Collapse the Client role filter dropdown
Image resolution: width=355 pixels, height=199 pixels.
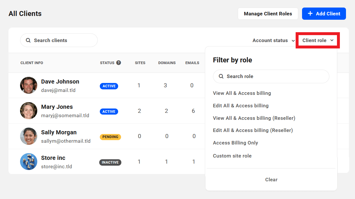coord(317,40)
